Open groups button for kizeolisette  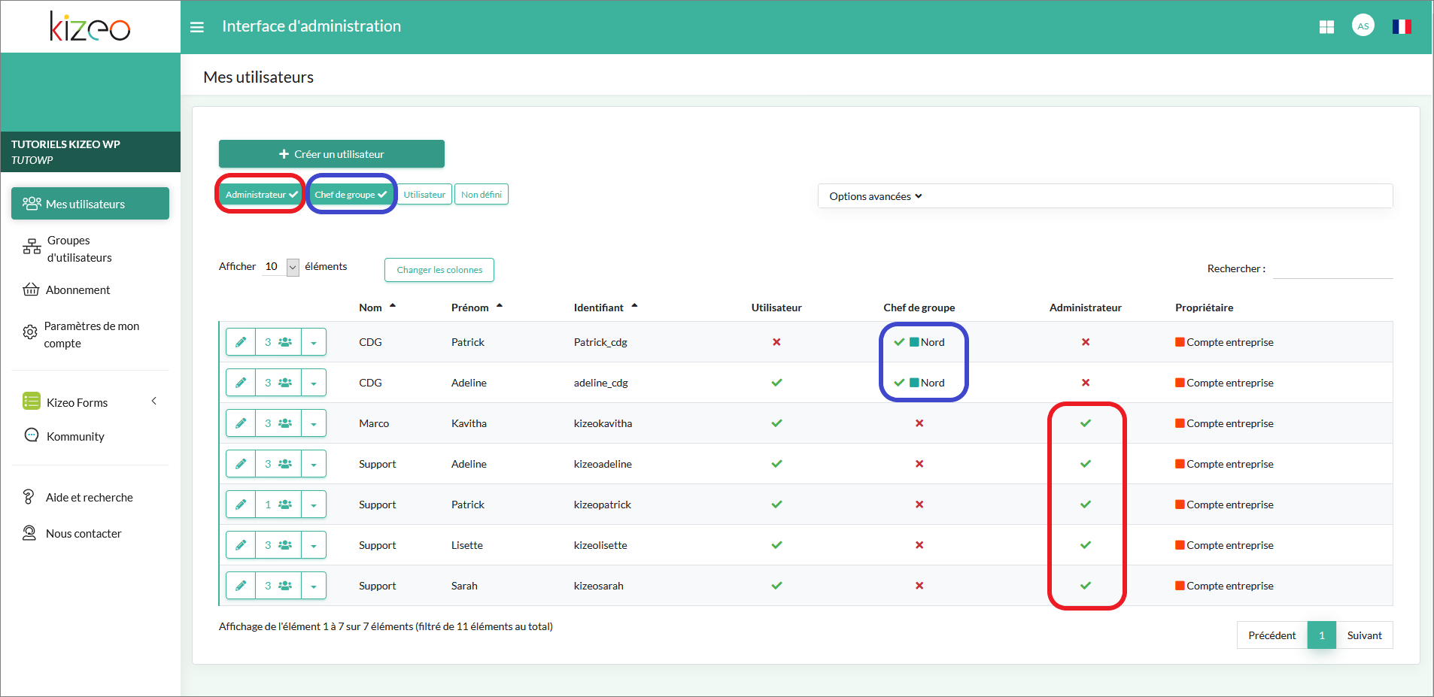coord(278,545)
